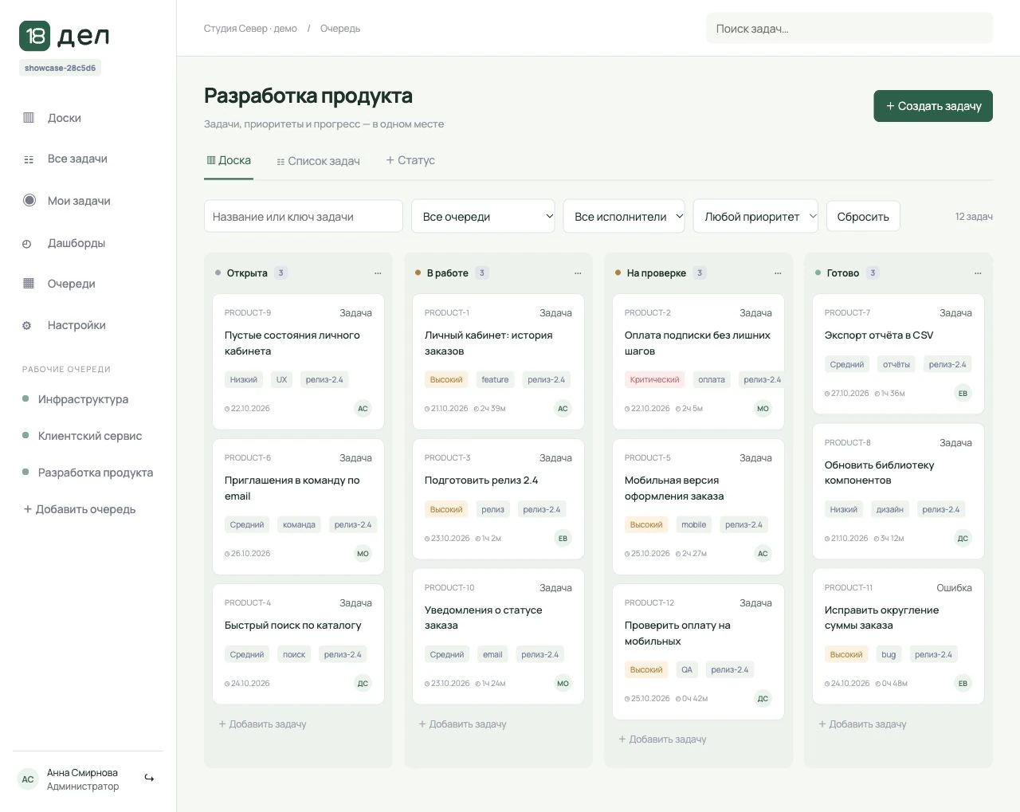Open the Клиентский сервис queue
The height and width of the screenshot is (812, 1020).
click(90, 436)
